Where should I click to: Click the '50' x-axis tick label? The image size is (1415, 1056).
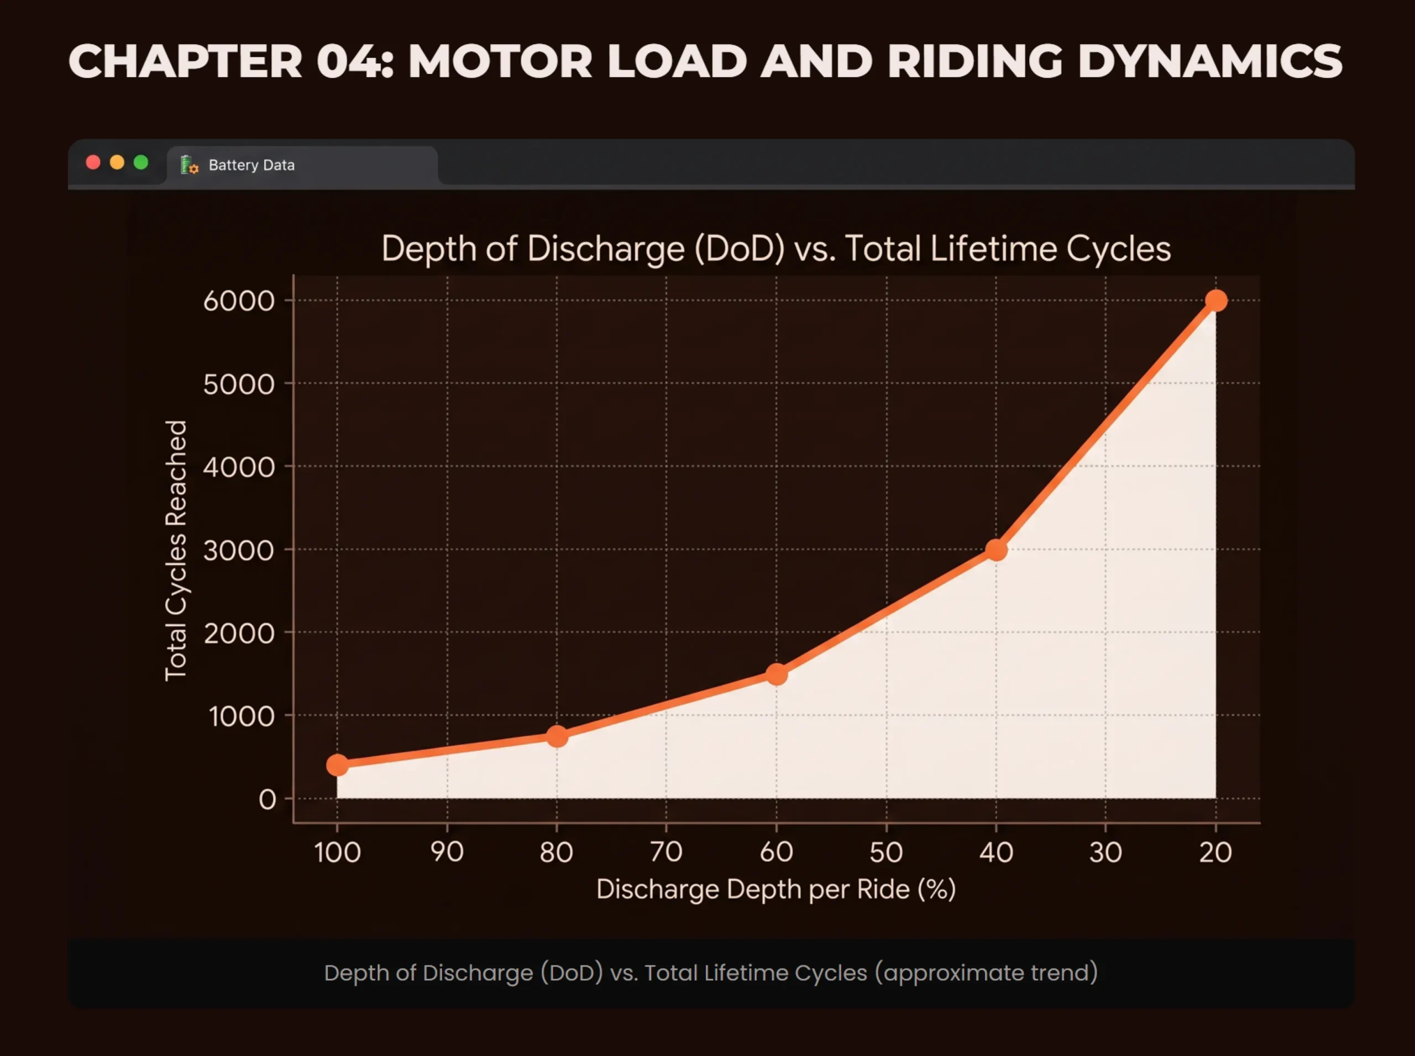click(887, 852)
